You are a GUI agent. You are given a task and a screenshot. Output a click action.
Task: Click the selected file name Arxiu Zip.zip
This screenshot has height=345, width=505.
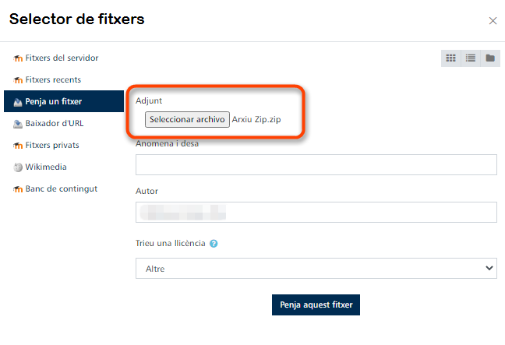[x=256, y=119]
